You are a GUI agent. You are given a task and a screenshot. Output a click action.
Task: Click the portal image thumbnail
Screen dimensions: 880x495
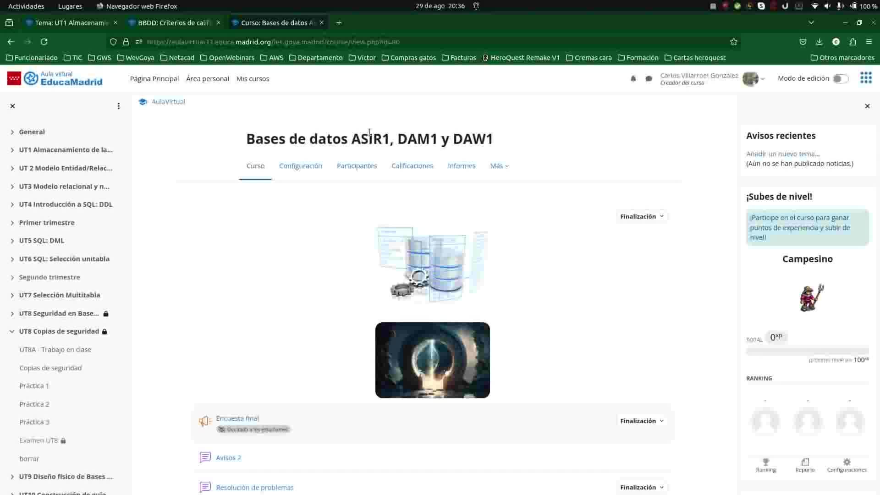[432, 360]
